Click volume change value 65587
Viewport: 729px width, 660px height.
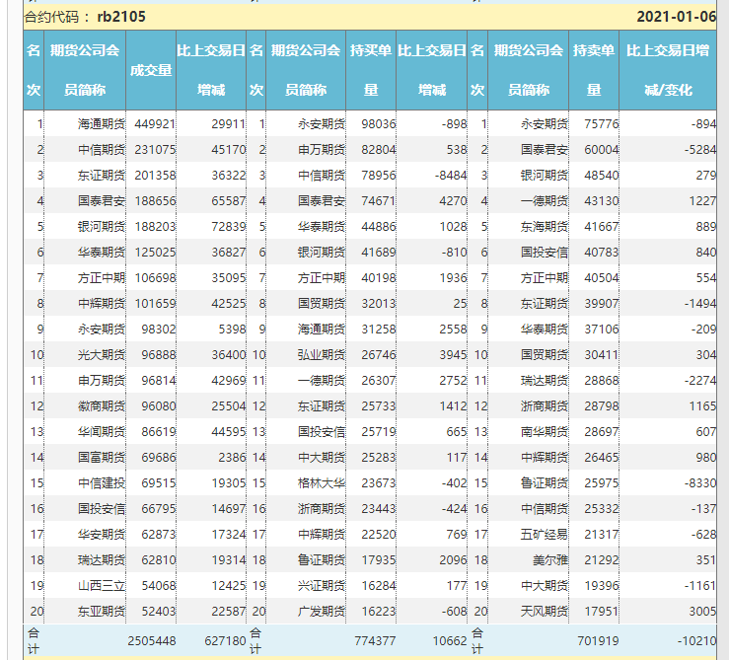[228, 200]
